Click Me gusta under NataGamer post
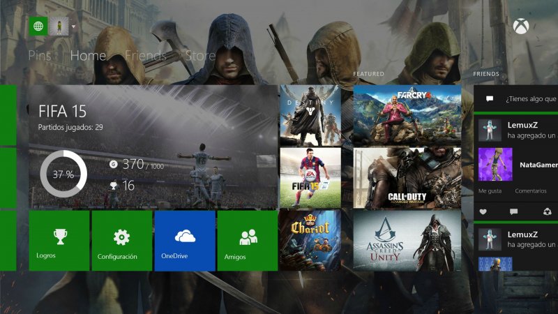The width and height of the screenshot is (558, 314). point(490,190)
